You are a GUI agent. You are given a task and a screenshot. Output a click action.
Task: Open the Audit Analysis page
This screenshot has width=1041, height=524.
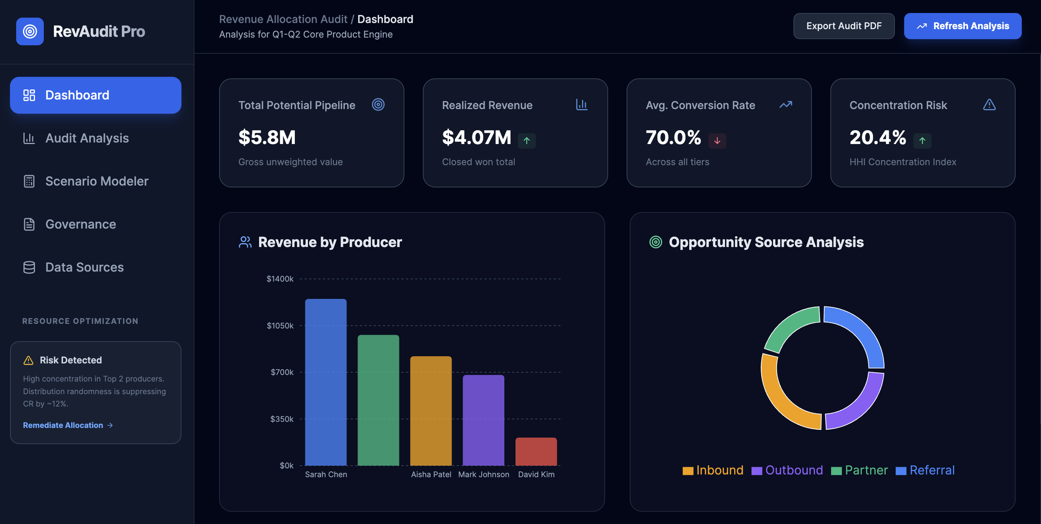point(87,138)
